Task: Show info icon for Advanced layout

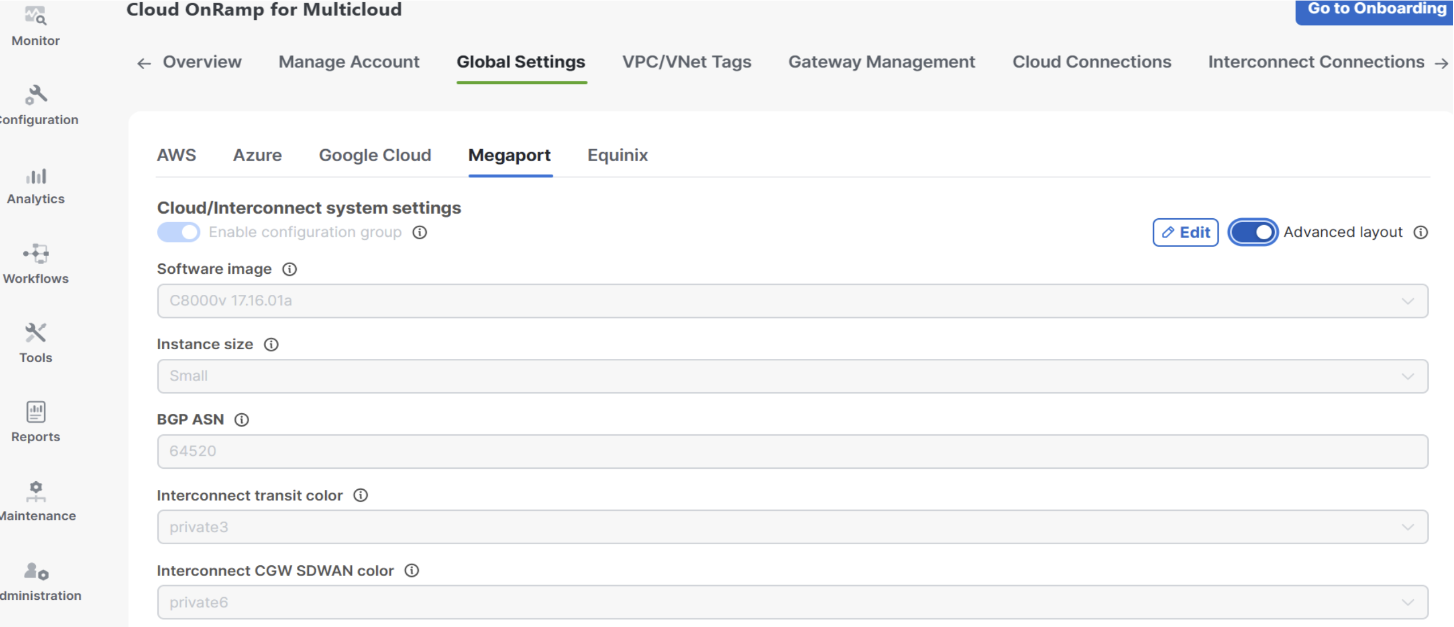Action: click(x=1421, y=232)
